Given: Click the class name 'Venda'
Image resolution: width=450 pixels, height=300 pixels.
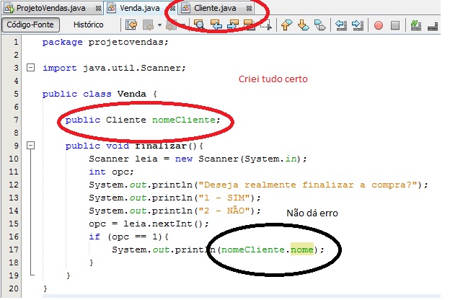Looking at the screenshot, I should coord(132,94).
